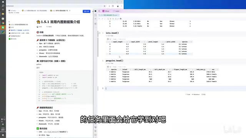Image resolution: width=246 pixels, height=138 pixels.
Task: Click import seaborn code line in document
Action: coord(50,75)
